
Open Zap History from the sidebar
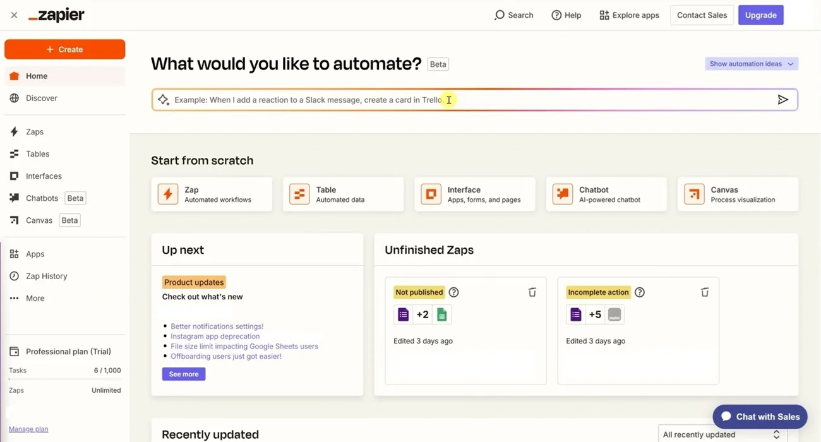click(x=46, y=276)
